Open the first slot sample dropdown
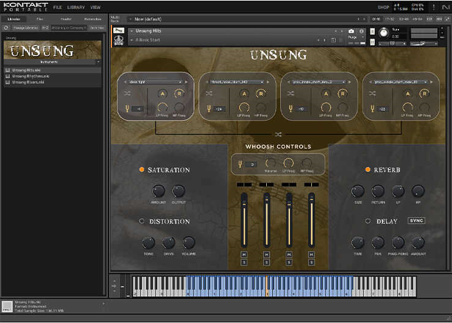This screenshot has height=323, width=452. click(x=155, y=82)
